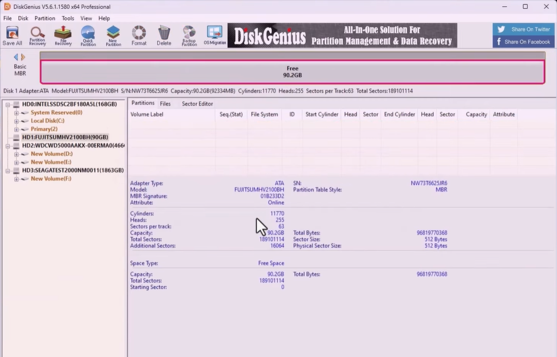Click the Format toolbar icon
The image size is (557, 357).
click(x=139, y=36)
